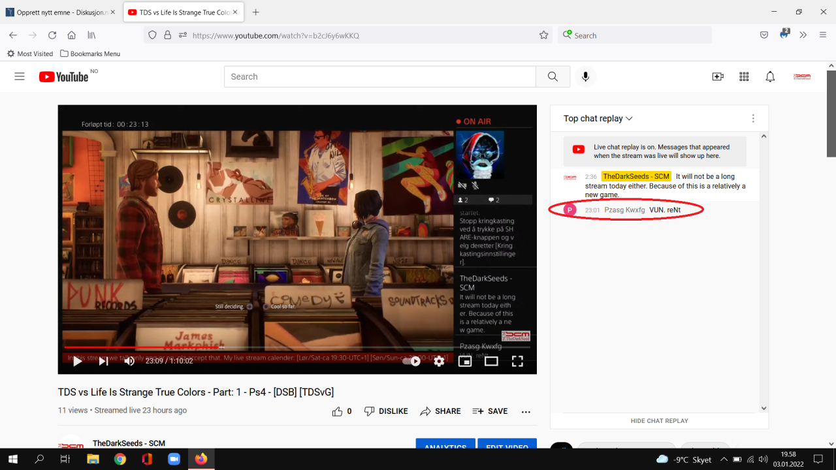
Task: Click the Create video camera icon
Action: pyautogui.click(x=718, y=76)
